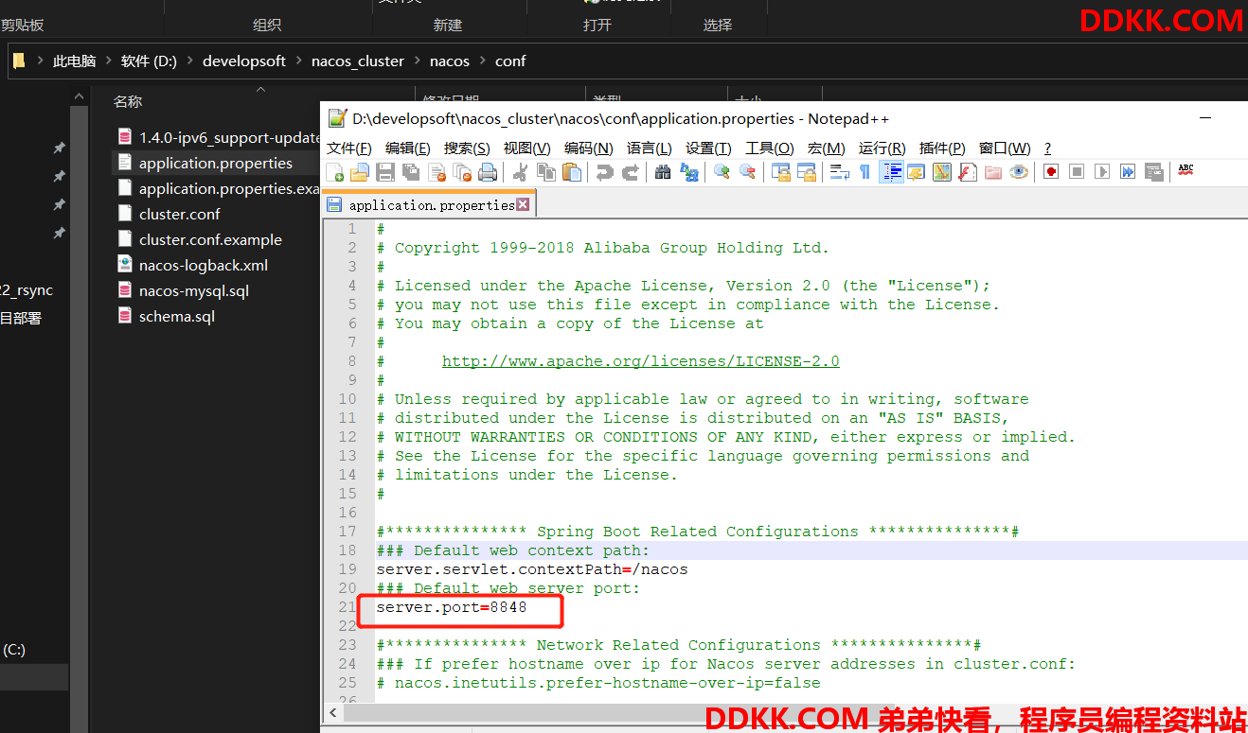Click the ABC spell check icon
This screenshot has width=1248, height=733.
(x=1186, y=171)
